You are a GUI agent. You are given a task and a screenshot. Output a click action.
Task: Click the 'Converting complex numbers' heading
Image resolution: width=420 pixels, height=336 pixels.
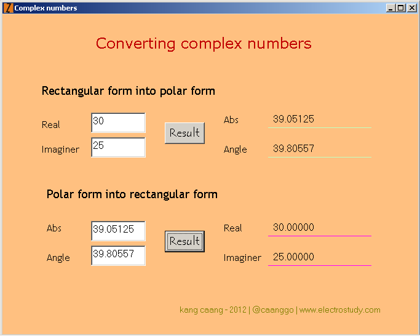click(204, 44)
